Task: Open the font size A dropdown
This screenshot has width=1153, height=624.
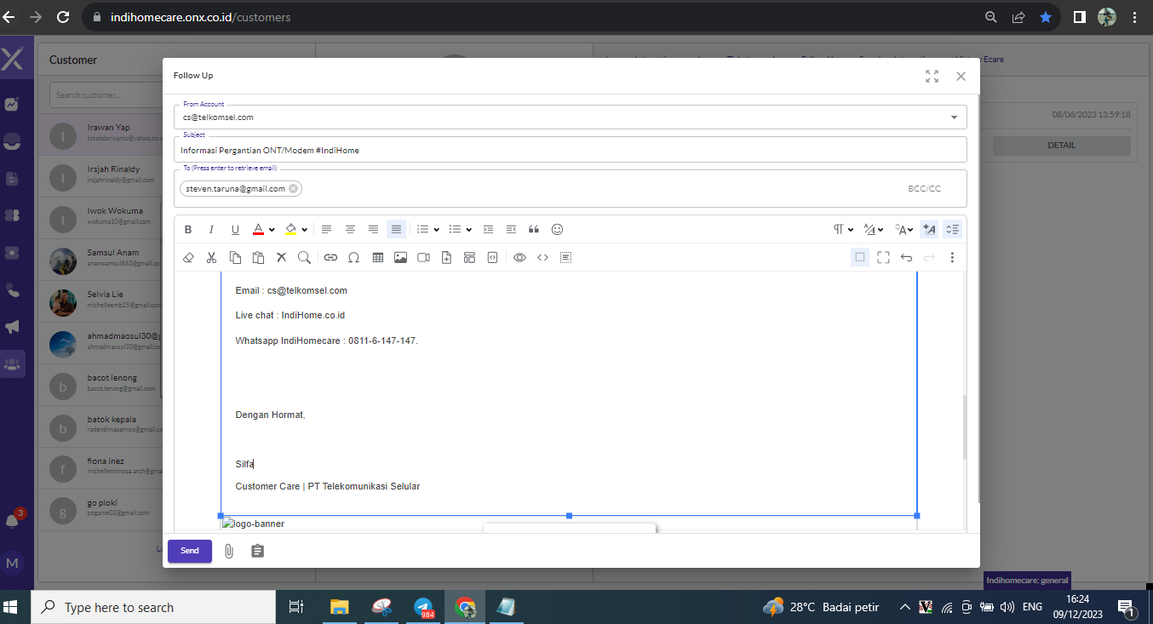Action: tap(904, 229)
